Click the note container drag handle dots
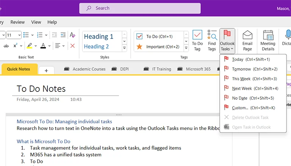The height and width of the screenshot is (166, 291). 119,115
